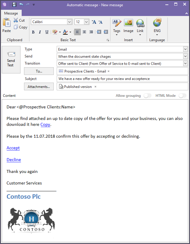190x244 pixels.
Task: Open the Tags insert menu
Action: click(117, 27)
